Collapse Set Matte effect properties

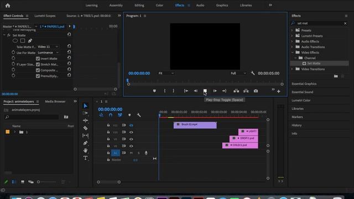(x=4, y=35)
